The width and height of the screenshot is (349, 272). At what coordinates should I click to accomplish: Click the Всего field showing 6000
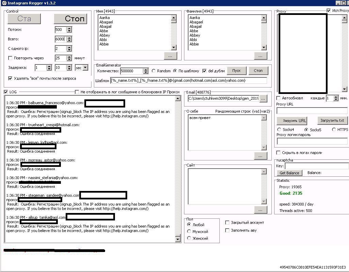pyautogui.click(x=61, y=39)
